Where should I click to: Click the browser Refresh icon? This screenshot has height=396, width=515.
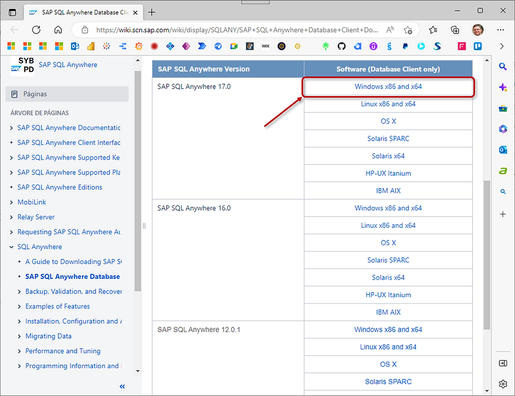pos(36,30)
